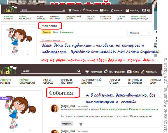The width and height of the screenshot is (168, 133).
Task: Click the search magnifier icon in top header
Action: click(64, 10)
